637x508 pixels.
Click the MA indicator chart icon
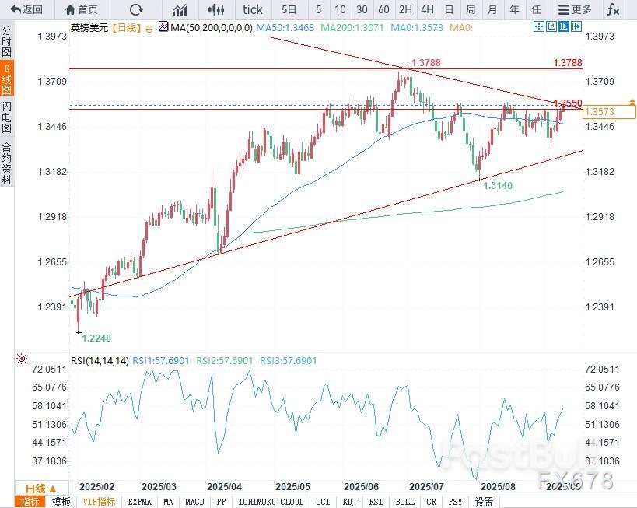pos(162,26)
